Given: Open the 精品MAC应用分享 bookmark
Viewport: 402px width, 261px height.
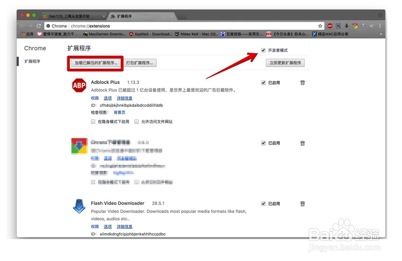Looking at the screenshot, I should pyautogui.click(x=330, y=34).
